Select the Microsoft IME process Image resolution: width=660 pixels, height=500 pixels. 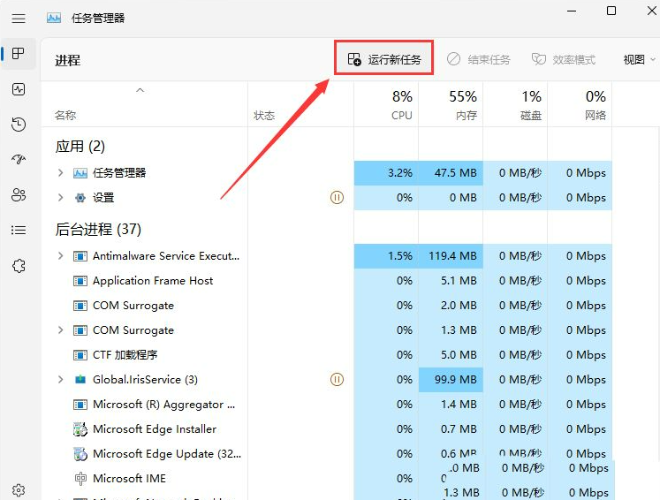point(129,479)
